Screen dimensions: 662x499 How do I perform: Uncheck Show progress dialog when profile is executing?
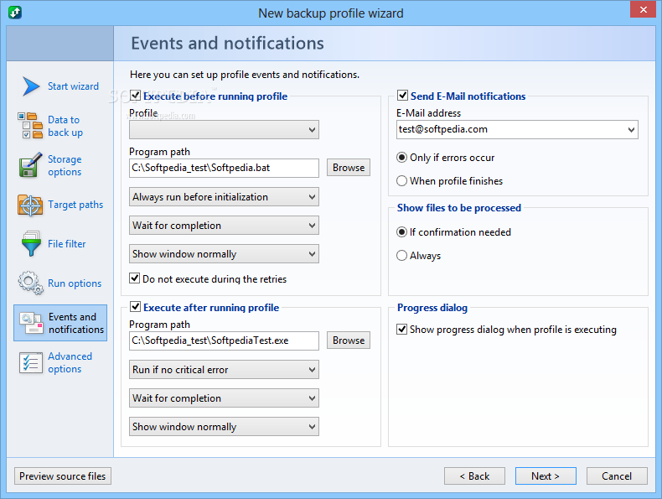402,329
